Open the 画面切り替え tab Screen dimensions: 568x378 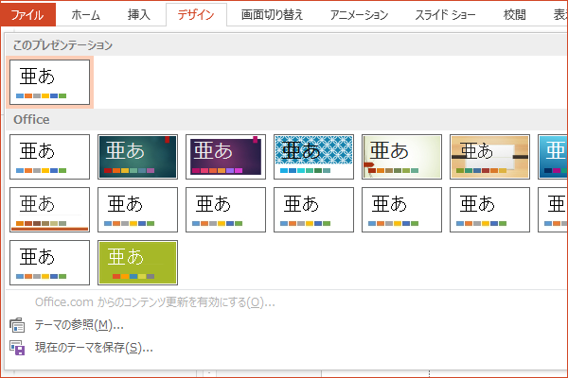pos(272,15)
